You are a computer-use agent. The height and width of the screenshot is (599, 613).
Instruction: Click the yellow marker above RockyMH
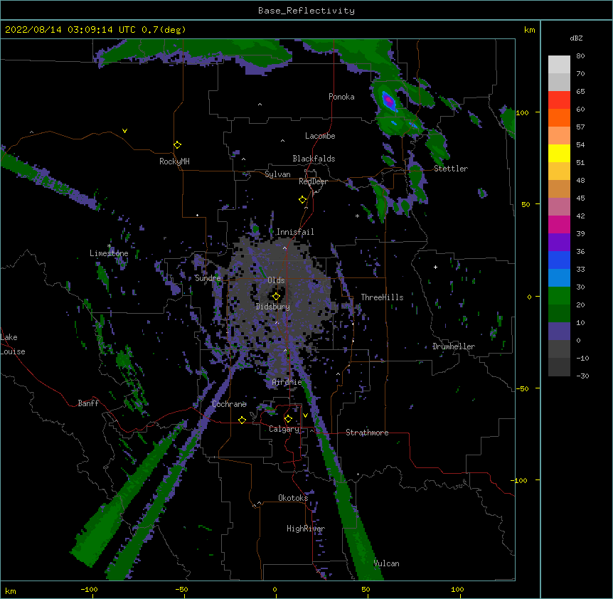pyautogui.click(x=177, y=145)
